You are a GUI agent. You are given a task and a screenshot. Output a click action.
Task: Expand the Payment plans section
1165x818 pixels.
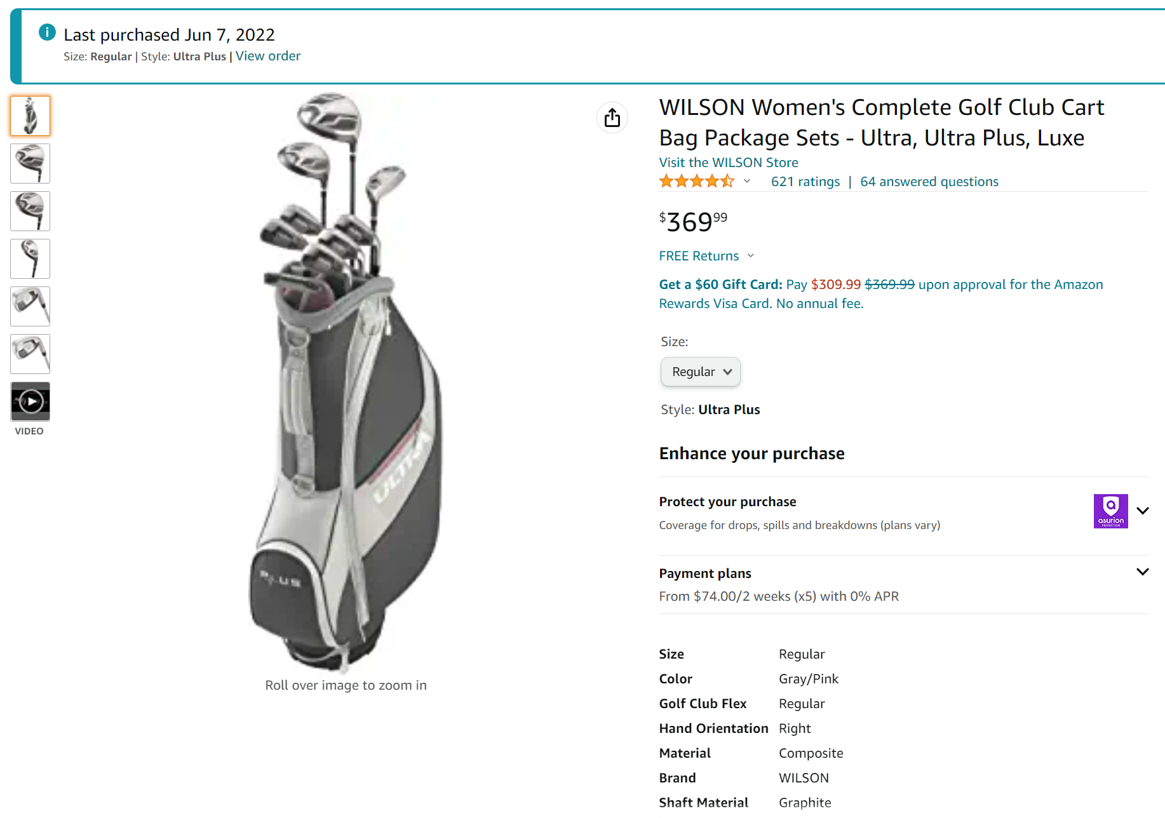1142,572
